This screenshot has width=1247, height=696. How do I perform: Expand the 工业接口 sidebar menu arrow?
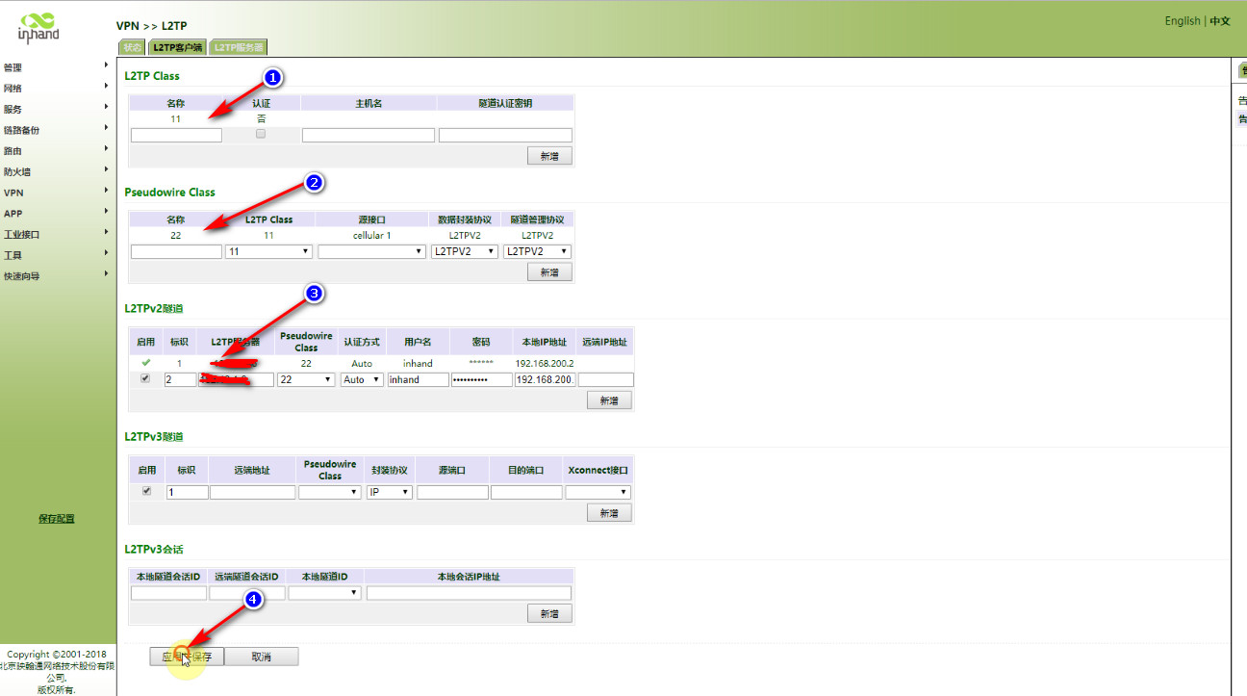pos(106,234)
